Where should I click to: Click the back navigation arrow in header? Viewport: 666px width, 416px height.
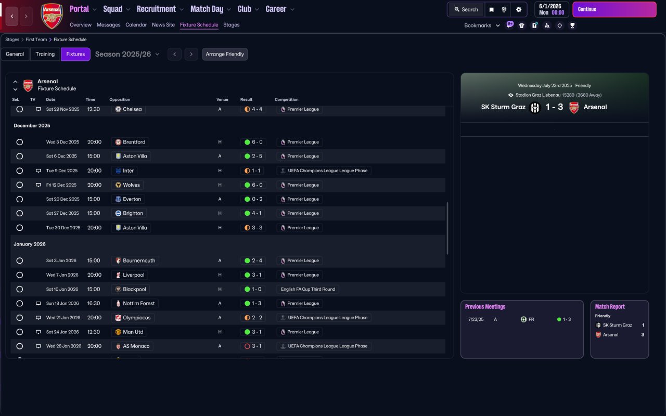click(12, 17)
